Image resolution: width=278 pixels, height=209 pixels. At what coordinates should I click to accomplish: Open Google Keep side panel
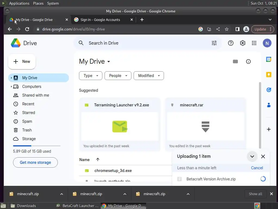click(268, 75)
